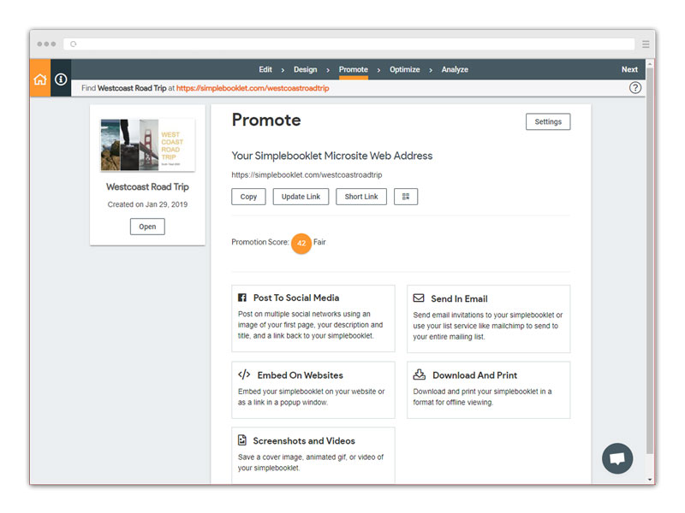Screen dimensions: 685x513
Task: Click the orange Home icon
Action: 40,79
